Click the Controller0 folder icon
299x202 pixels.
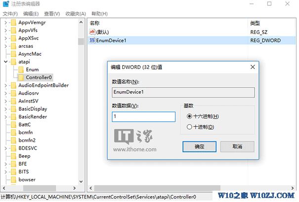click(x=21, y=77)
